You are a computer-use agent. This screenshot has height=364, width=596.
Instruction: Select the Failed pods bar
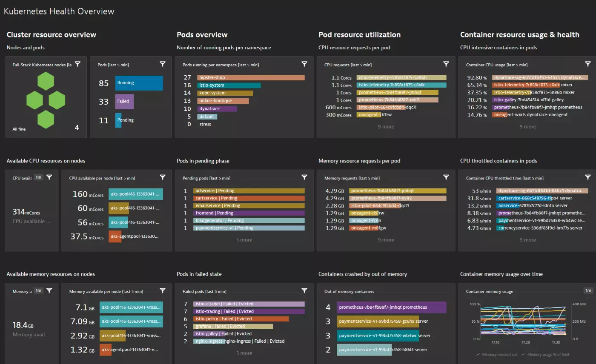coord(124,102)
